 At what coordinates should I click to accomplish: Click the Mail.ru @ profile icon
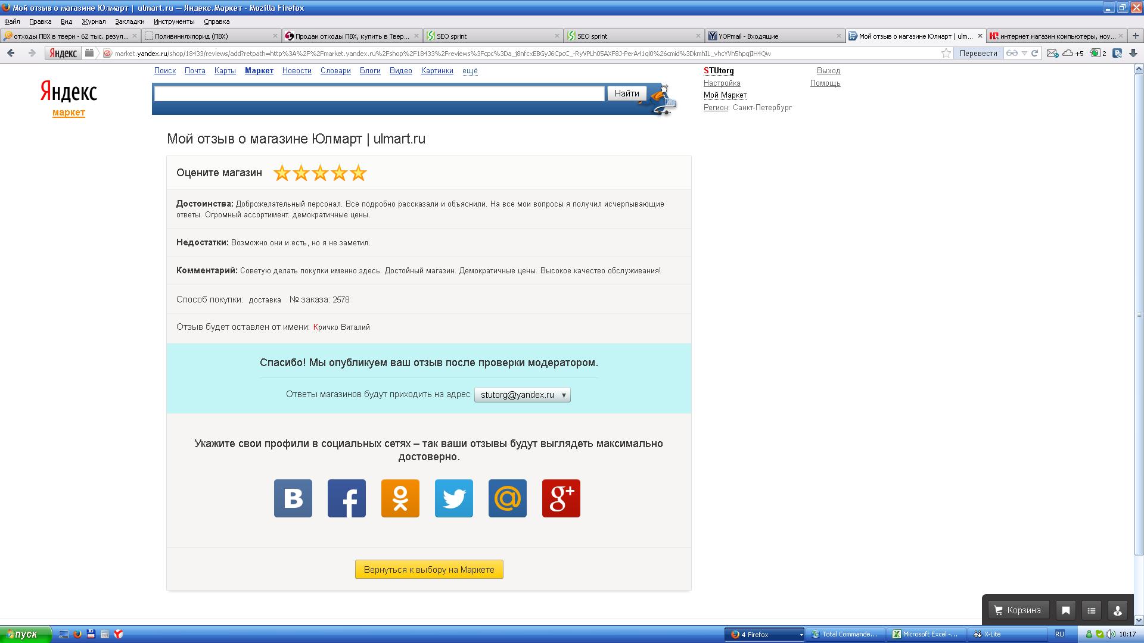coord(507,498)
